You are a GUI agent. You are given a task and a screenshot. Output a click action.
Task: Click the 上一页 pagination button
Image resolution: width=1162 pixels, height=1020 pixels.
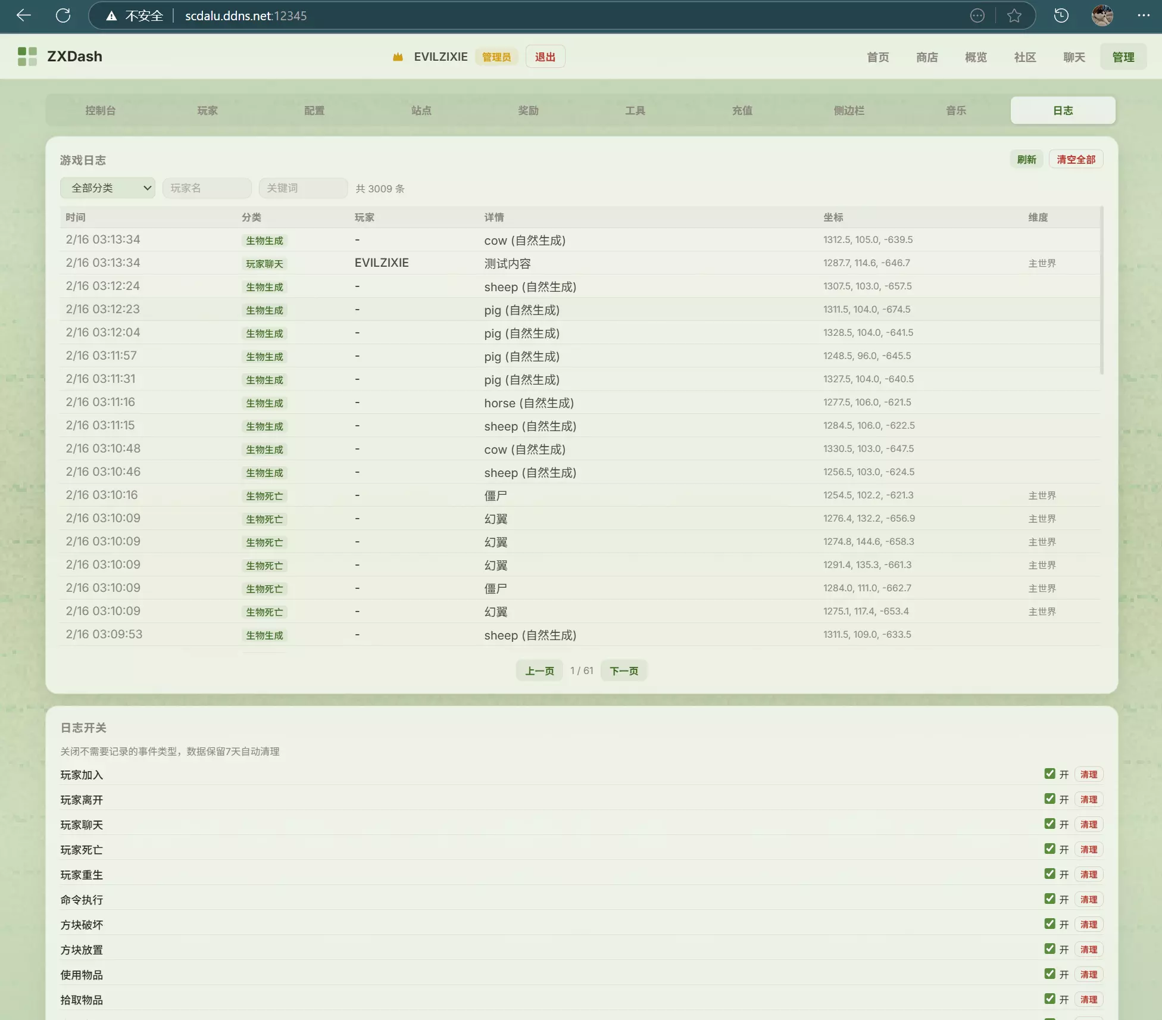tap(539, 670)
